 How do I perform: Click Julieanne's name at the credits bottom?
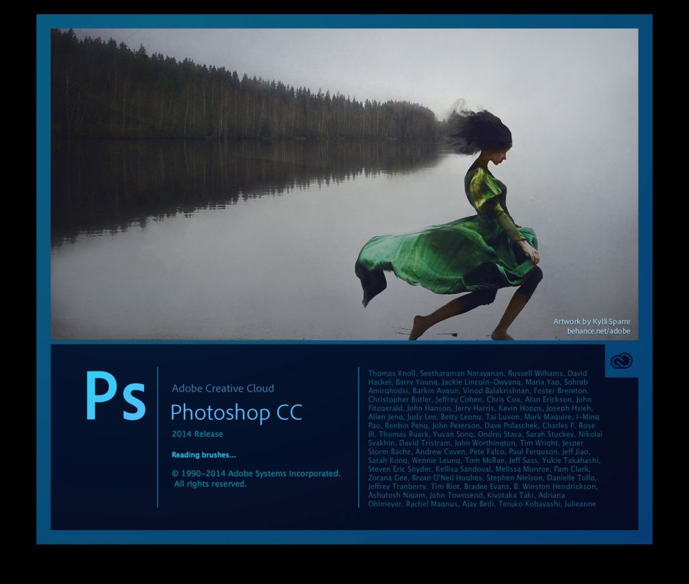[x=579, y=503]
